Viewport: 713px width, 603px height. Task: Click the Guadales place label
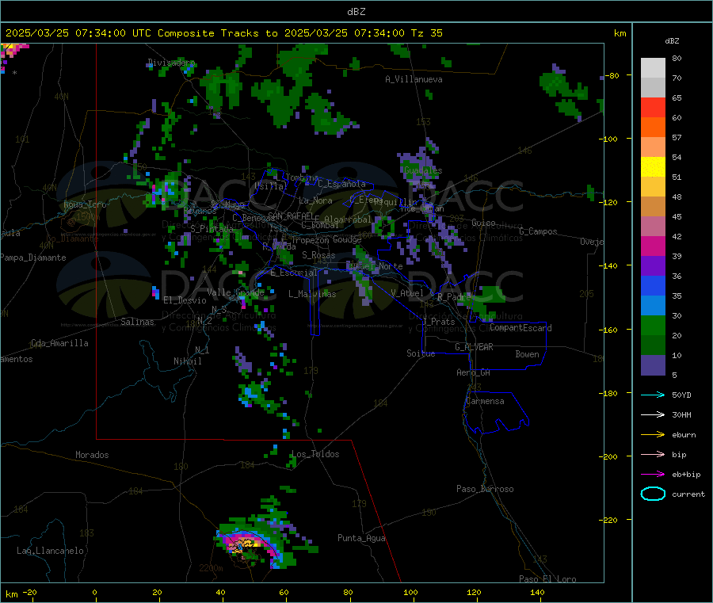click(x=423, y=170)
